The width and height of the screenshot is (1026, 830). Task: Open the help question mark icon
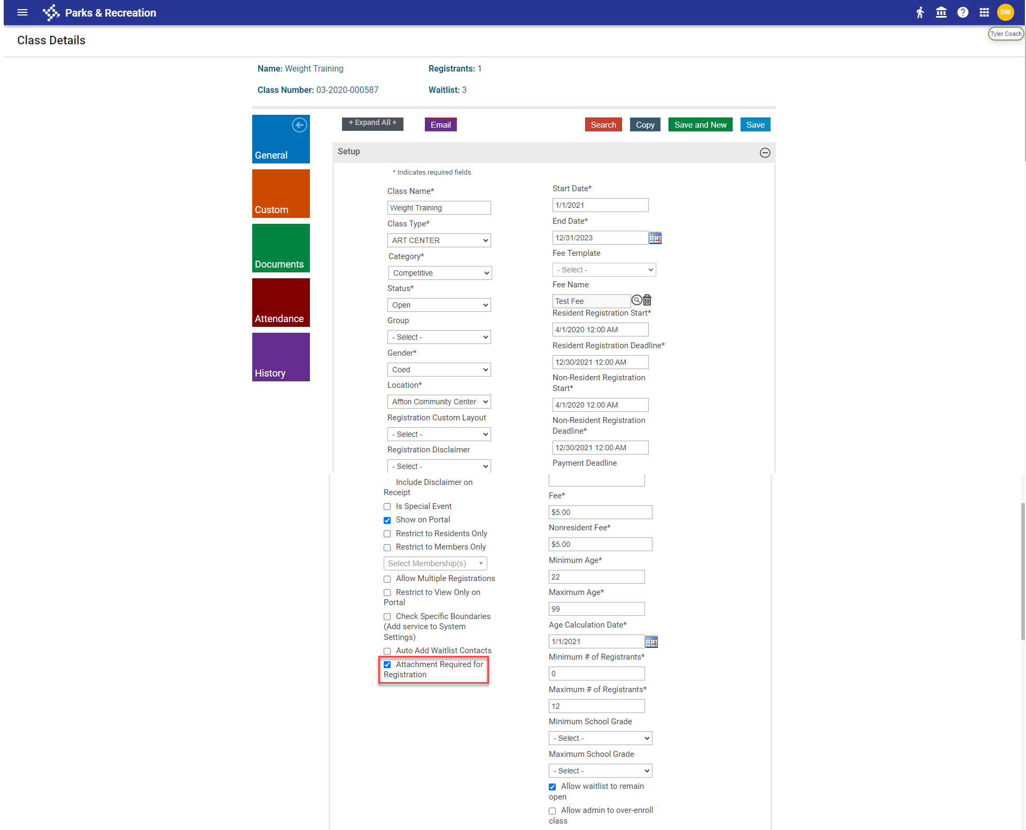(962, 12)
